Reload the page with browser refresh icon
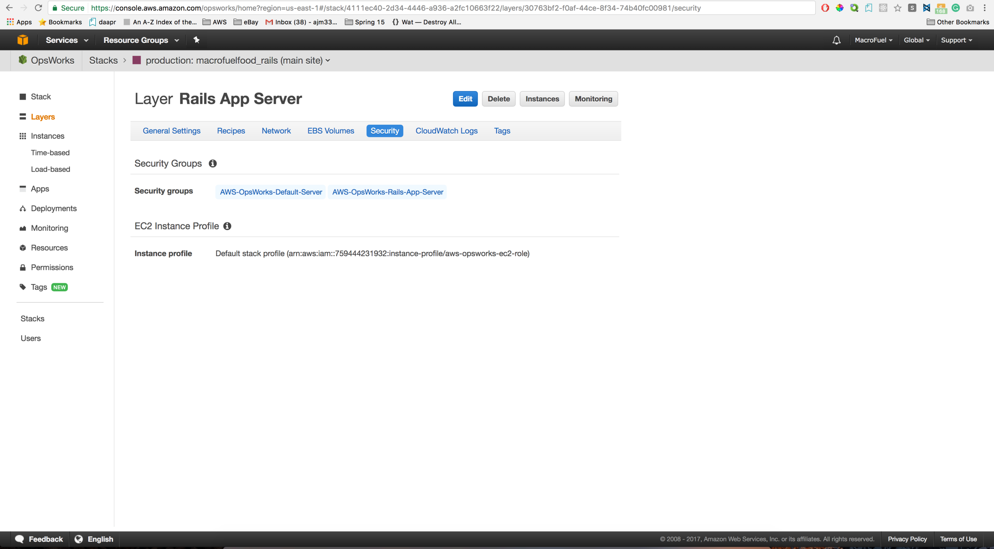The image size is (994, 549). 38,8
